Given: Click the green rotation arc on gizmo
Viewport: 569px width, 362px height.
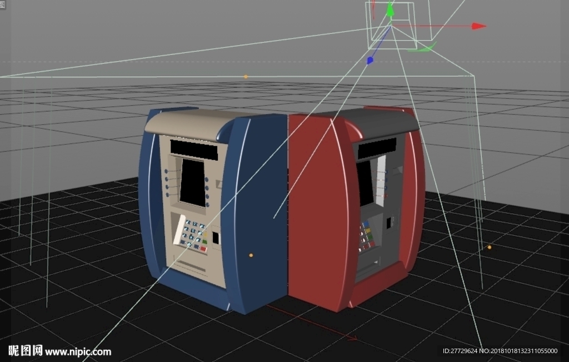Looking at the screenshot, I should tap(423, 48).
